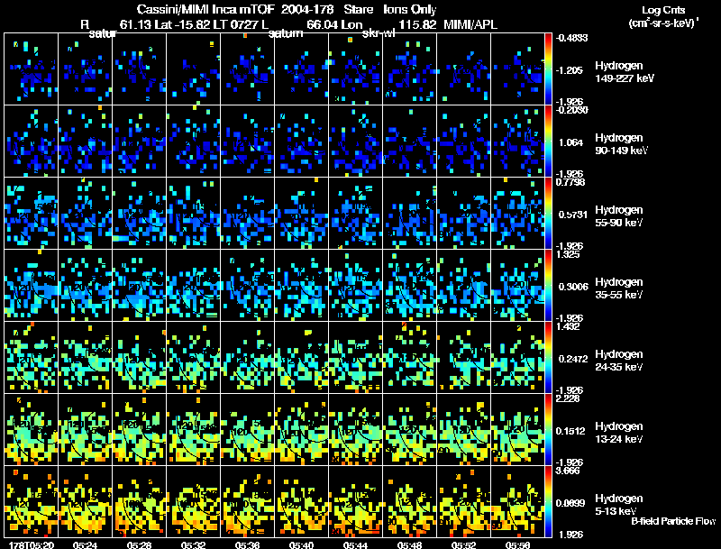Image resolution: width=721 pixels, height=549 pixels.
Task: Pick the Hydrogen 24-35 keV label
Action: 617,360
